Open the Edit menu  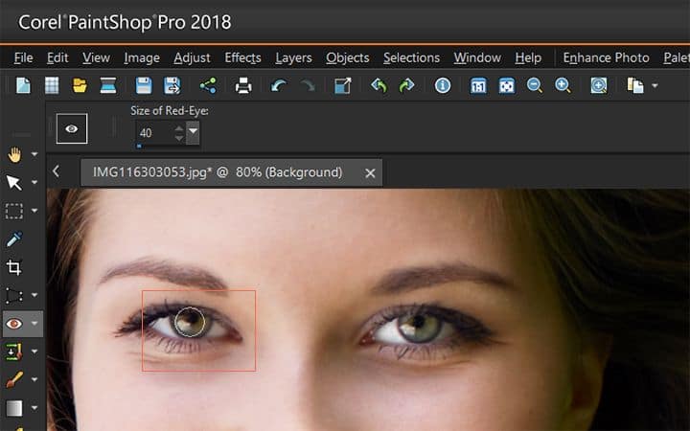pyautogui.click(x=57, y=57)
